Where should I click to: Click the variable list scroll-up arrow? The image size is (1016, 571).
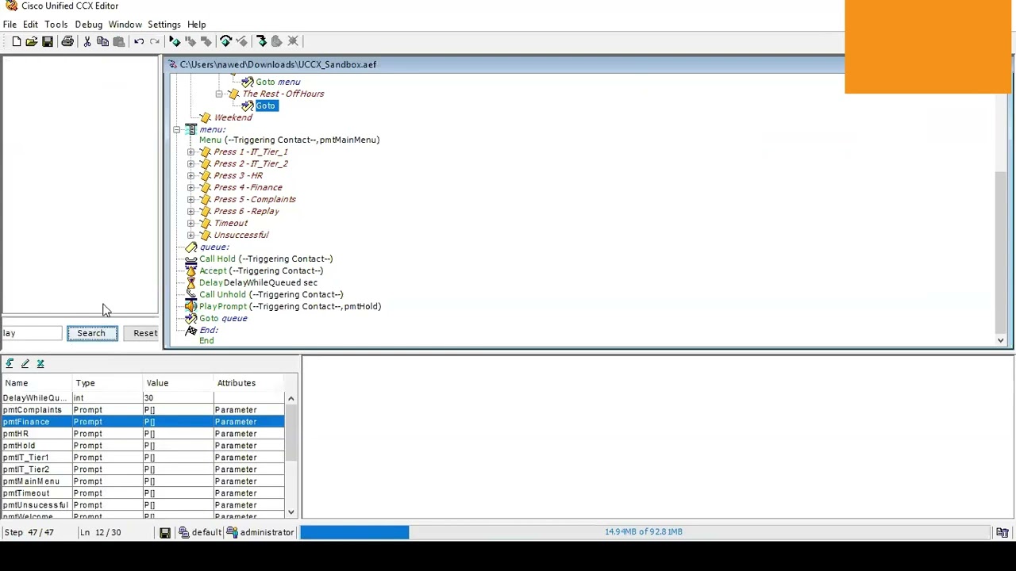point(291,398)
